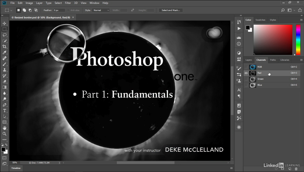The image size is (304, 172).
Task: Select the Pen tool
Action: click(x=4, y=105)
